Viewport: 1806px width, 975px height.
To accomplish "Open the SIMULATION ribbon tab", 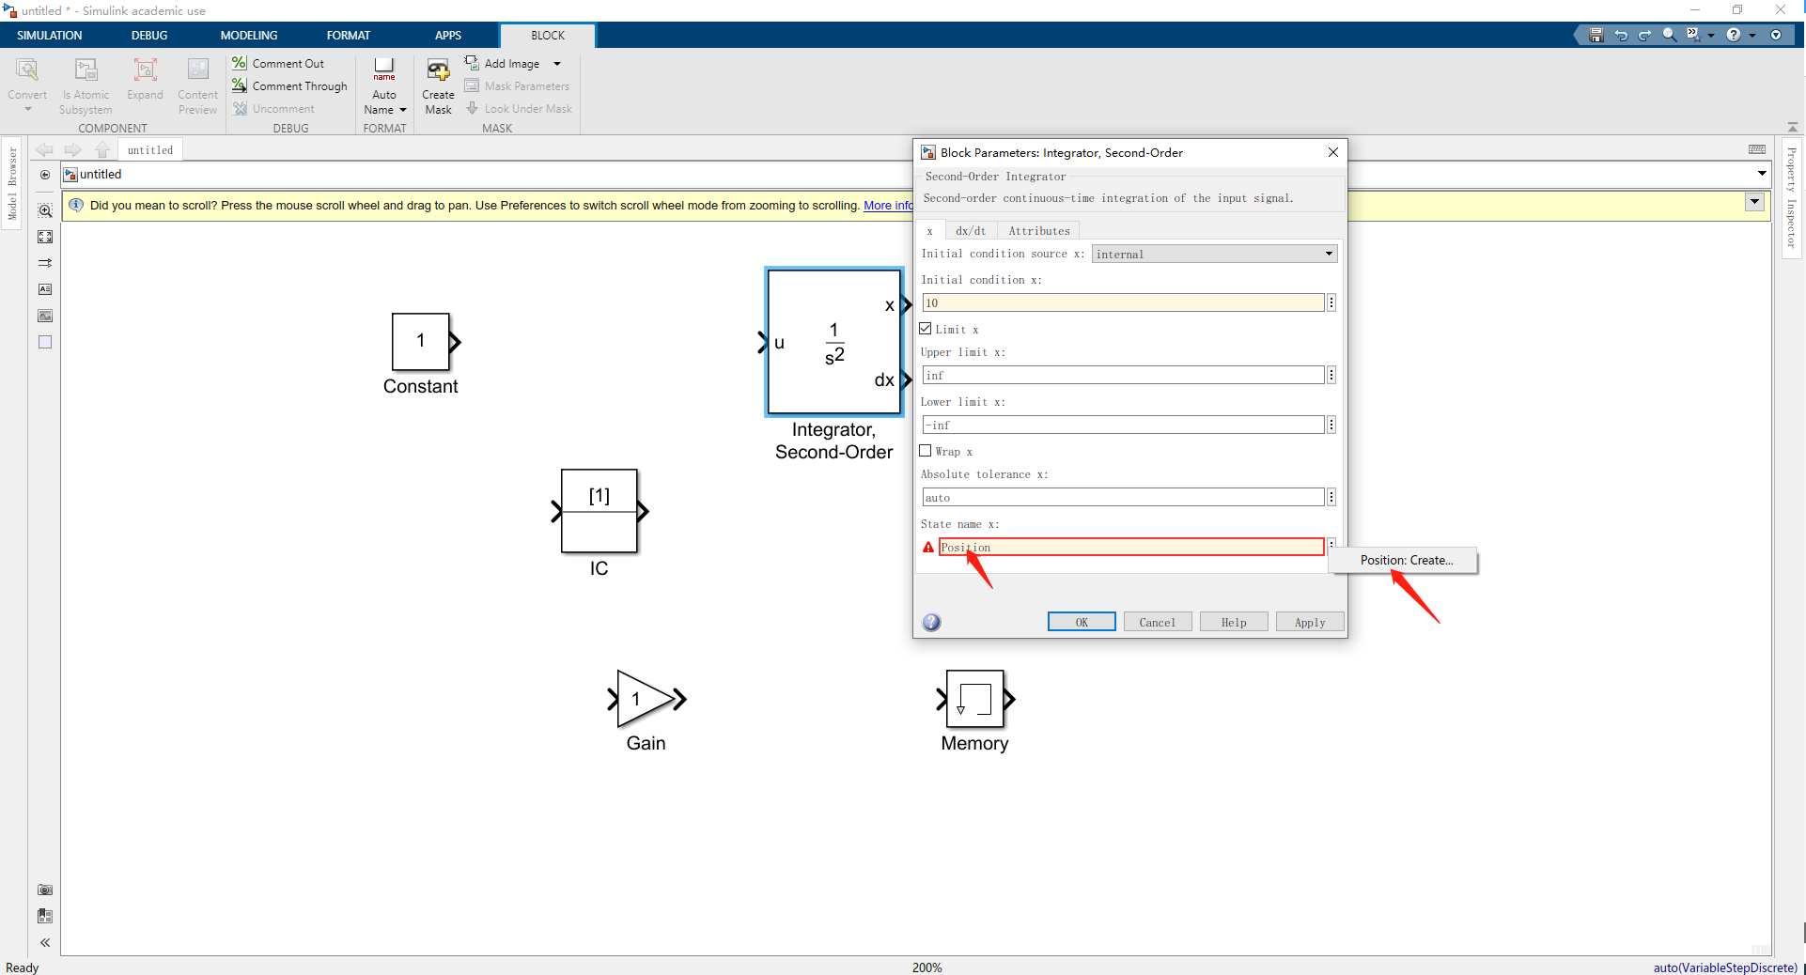I will pyautogui.click(x=50, y=35).
